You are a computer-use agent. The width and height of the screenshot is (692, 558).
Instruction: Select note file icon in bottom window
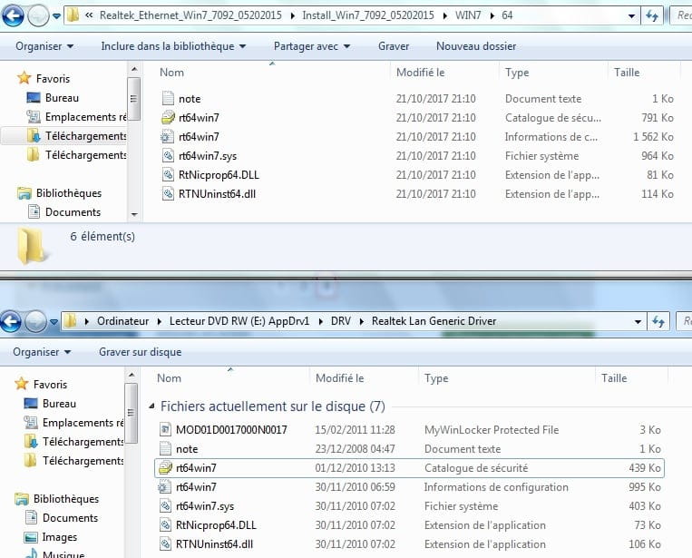click(x=165, y=448)
